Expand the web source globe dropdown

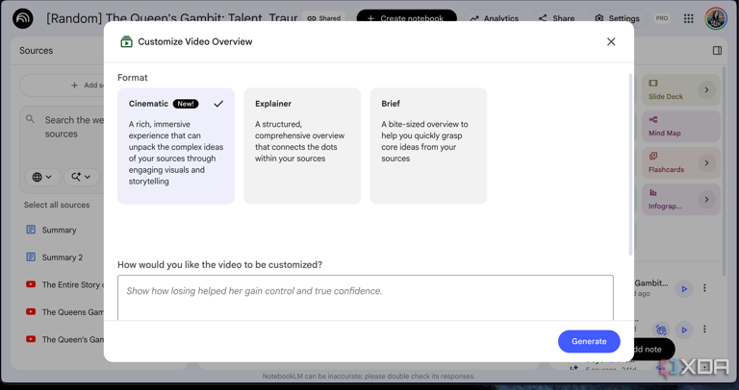pyautogui.click(x=42, y=177)
